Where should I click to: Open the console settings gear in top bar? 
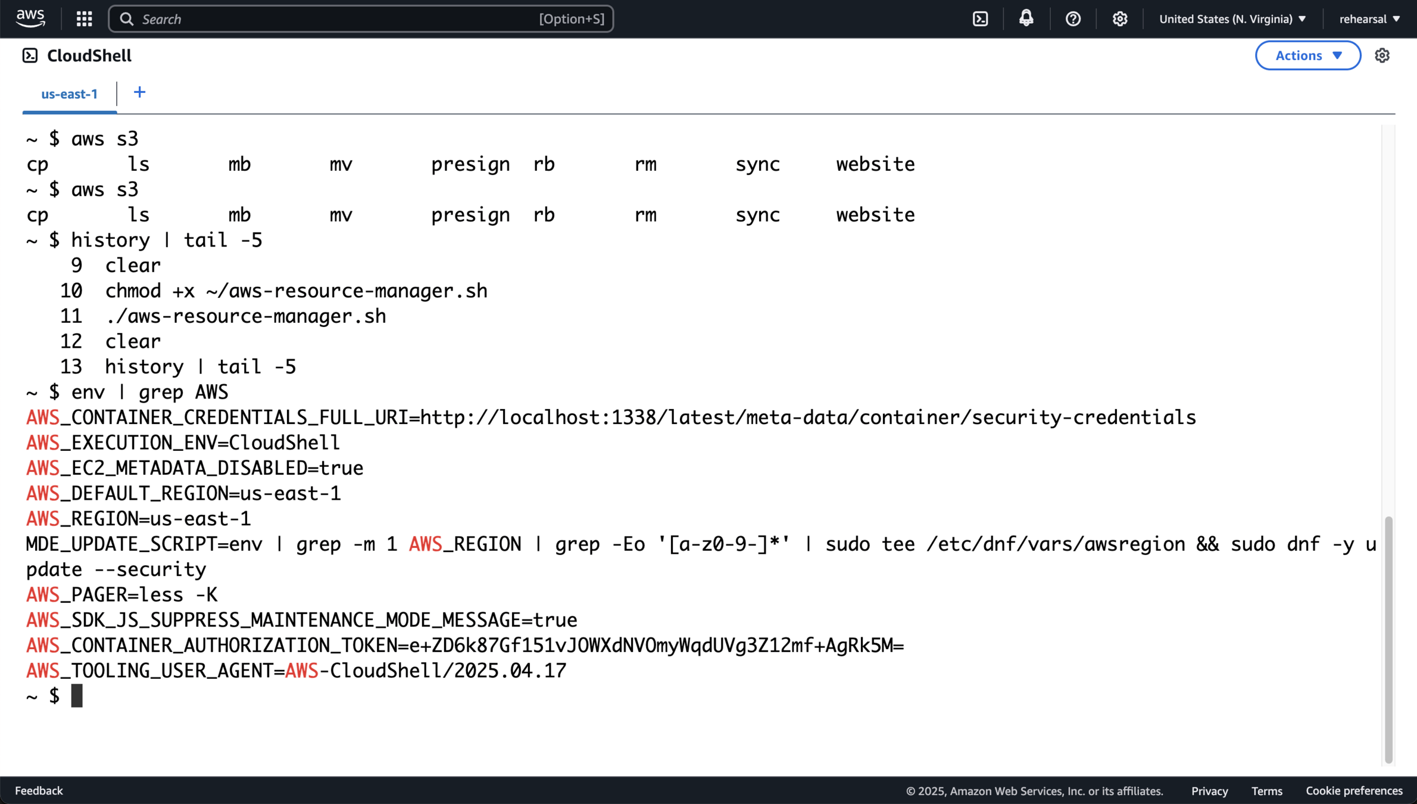1119,19
